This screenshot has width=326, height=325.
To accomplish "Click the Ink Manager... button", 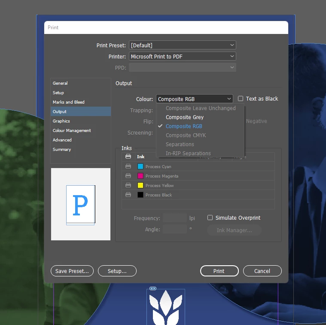I will (235, 230).
